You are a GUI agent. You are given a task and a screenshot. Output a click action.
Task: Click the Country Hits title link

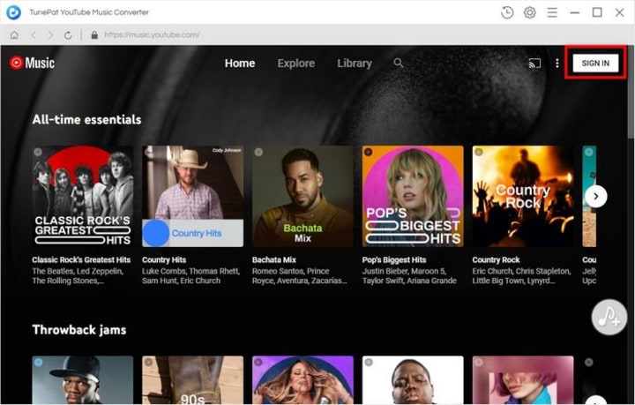(164, 260)
